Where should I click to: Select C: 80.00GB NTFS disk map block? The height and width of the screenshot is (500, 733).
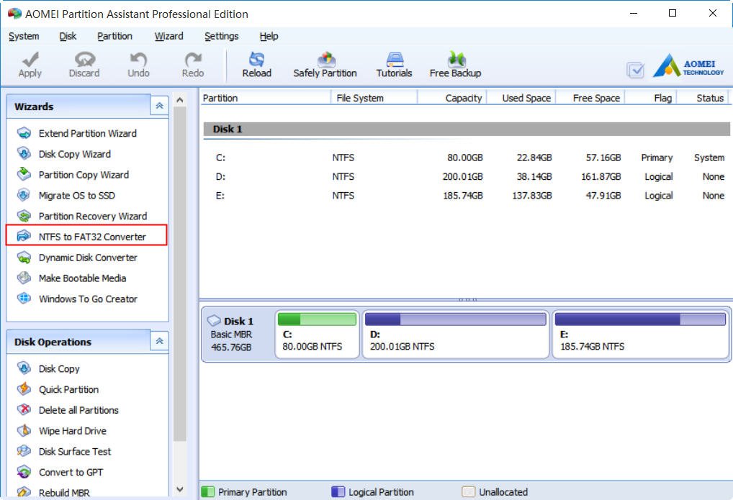[317, 334]
